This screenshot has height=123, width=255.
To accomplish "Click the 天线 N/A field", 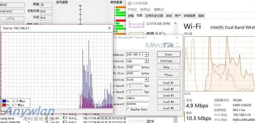I will click(46, 18).
